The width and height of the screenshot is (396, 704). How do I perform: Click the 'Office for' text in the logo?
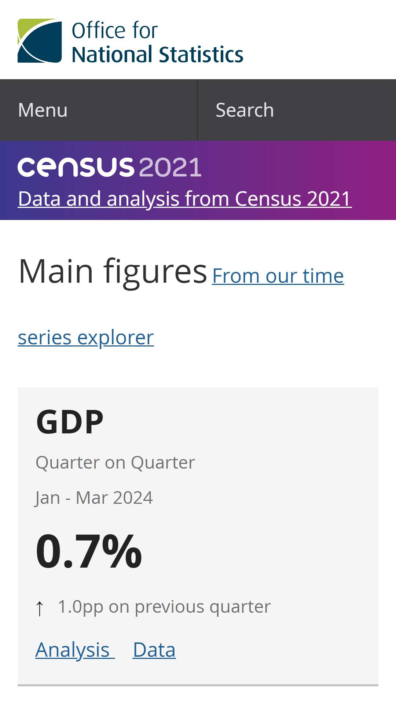pyautogui.click(x=115, y=30)
